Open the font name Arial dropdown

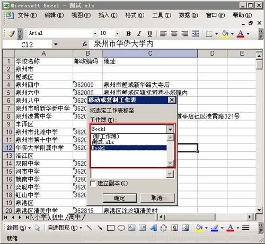(x=95, y=33)
